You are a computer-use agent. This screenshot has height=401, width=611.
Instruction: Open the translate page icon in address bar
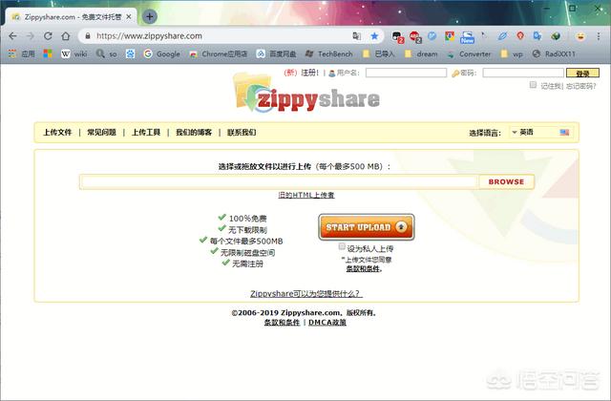click(x=356, y=36)
